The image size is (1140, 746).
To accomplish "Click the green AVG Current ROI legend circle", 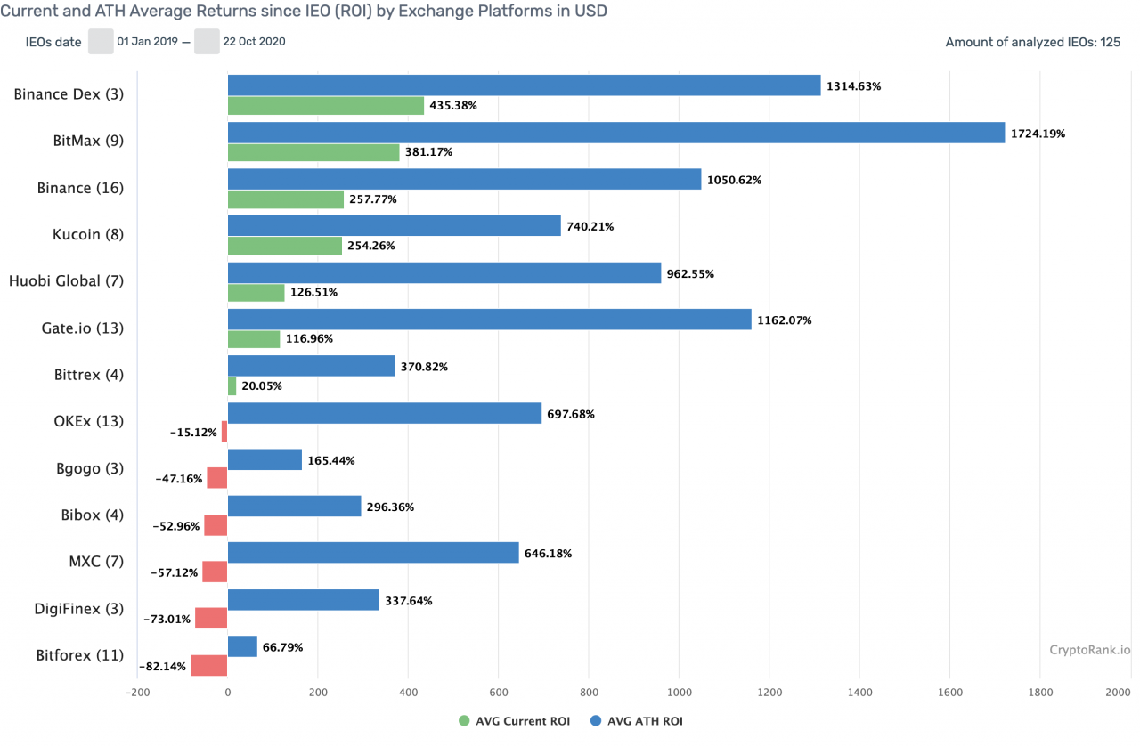I will tap(465, 721).
